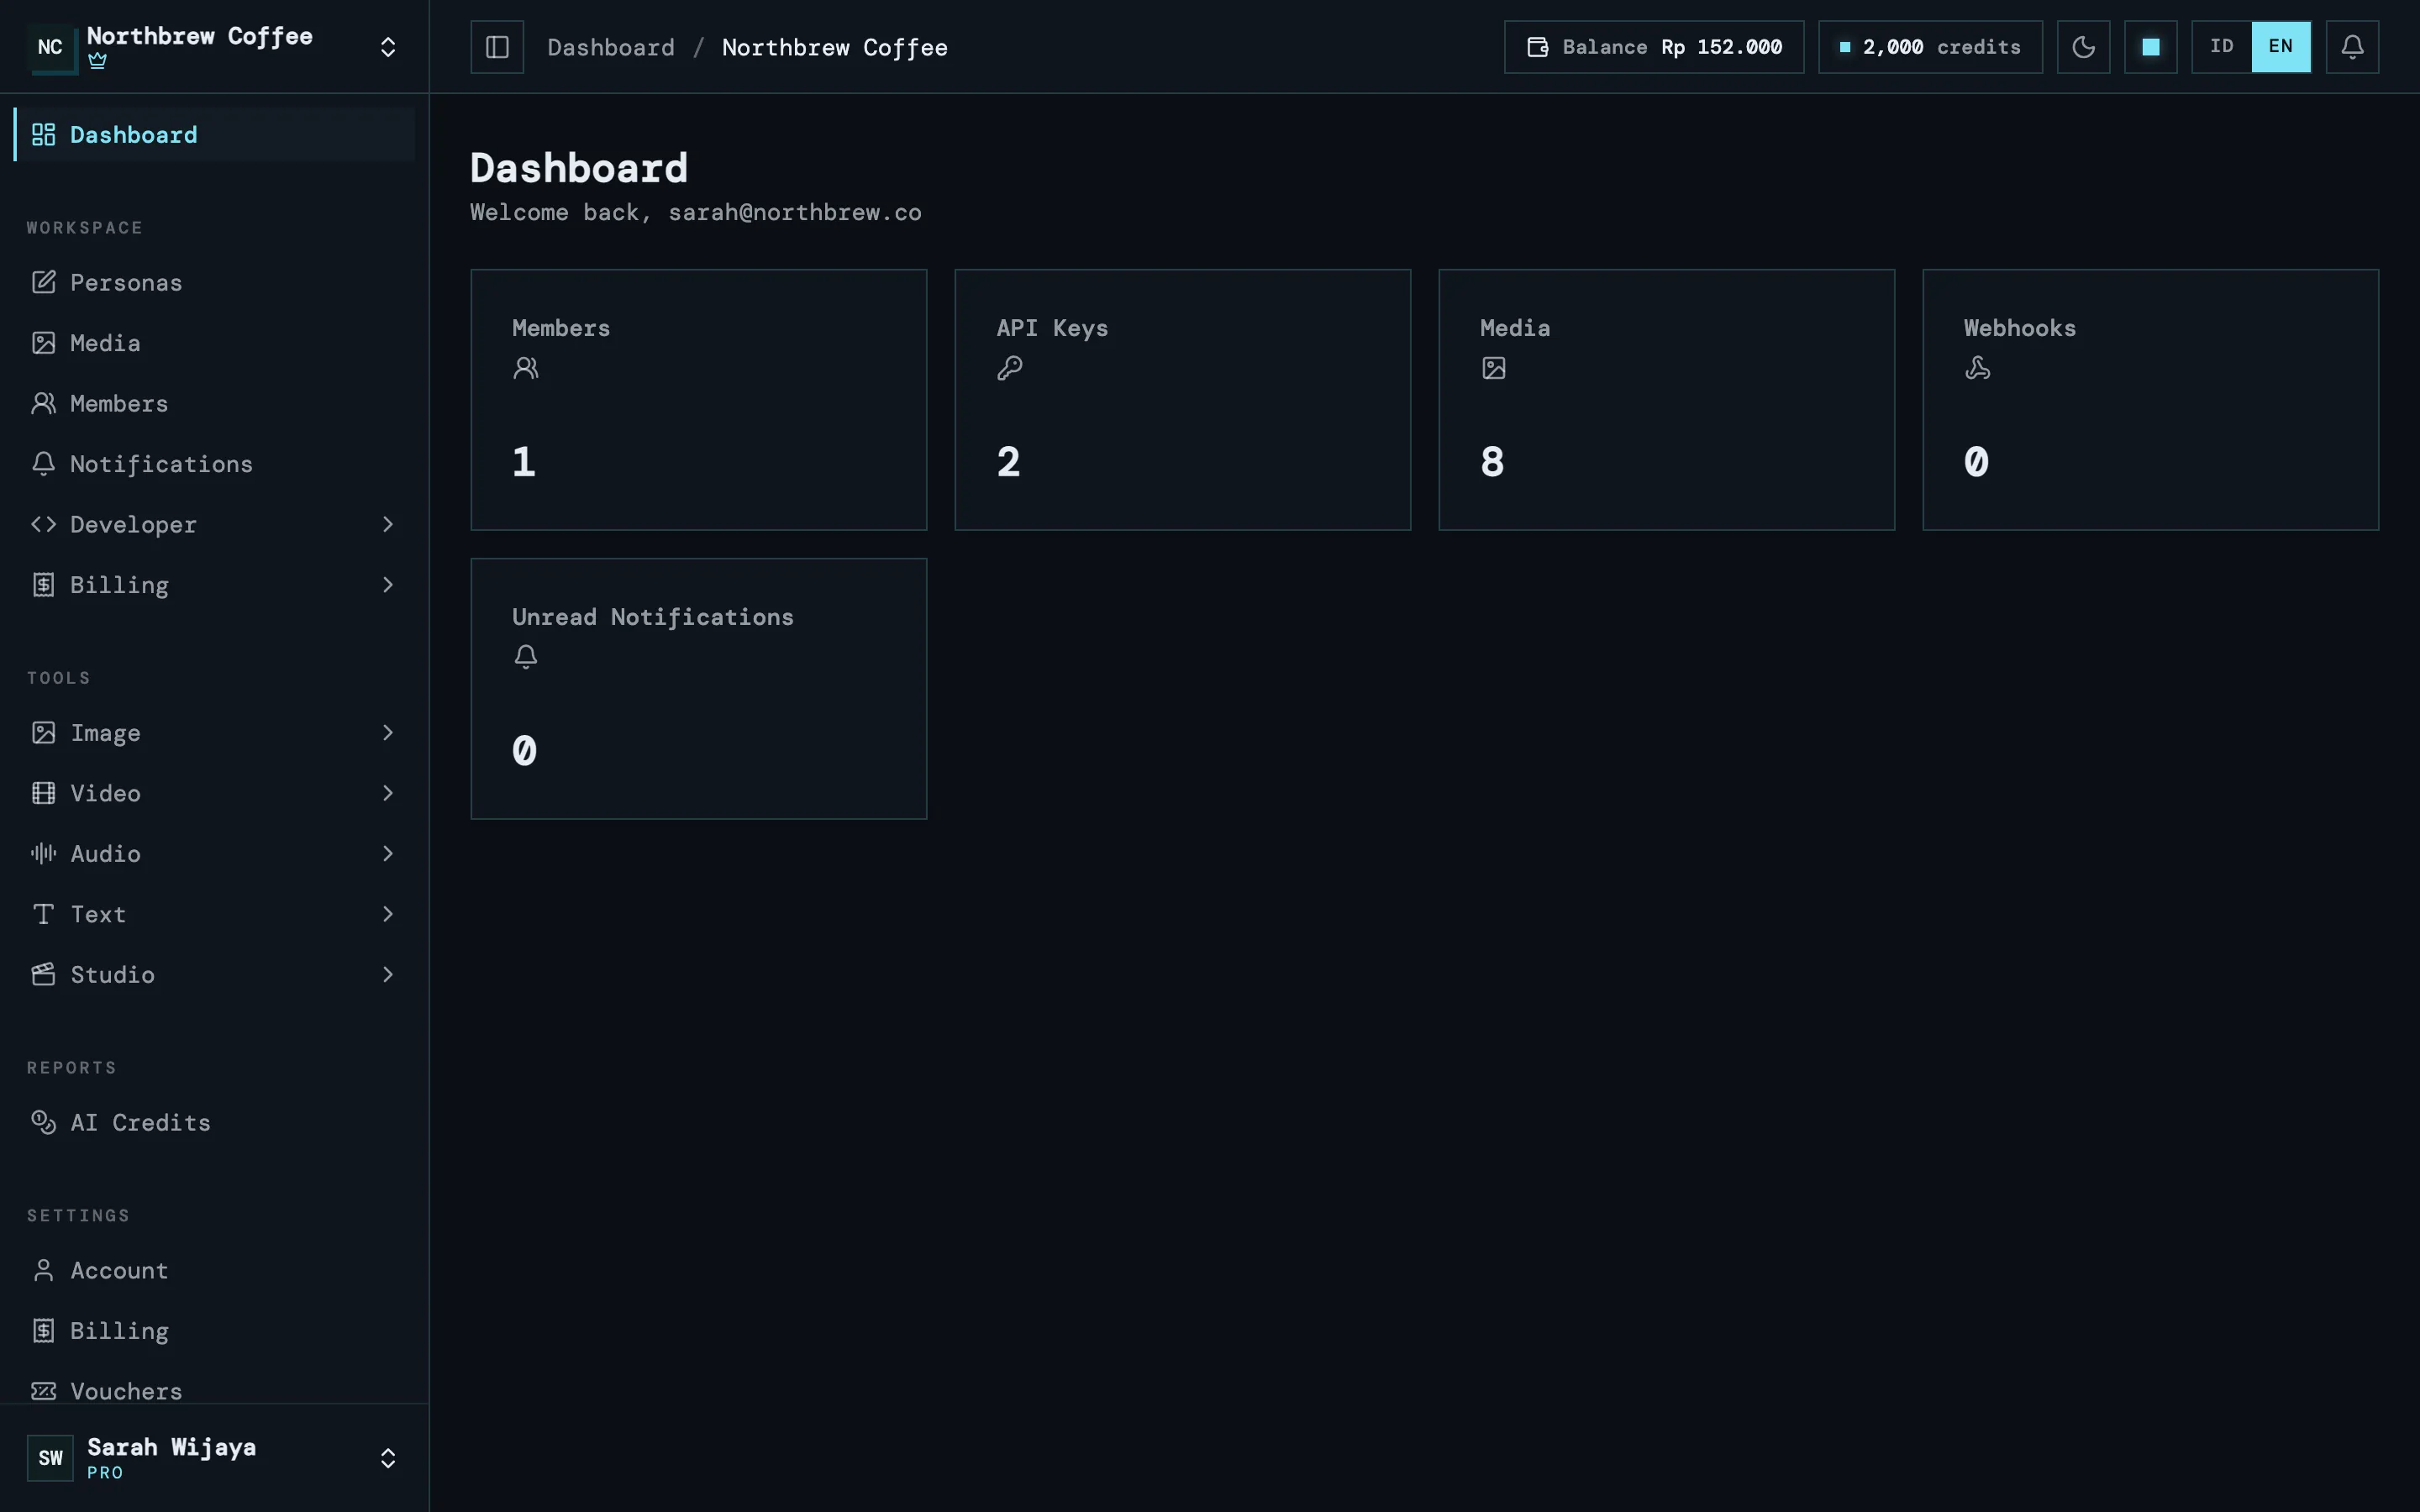
Task: Click the API Keys key icon
Action: (1010, 368)
